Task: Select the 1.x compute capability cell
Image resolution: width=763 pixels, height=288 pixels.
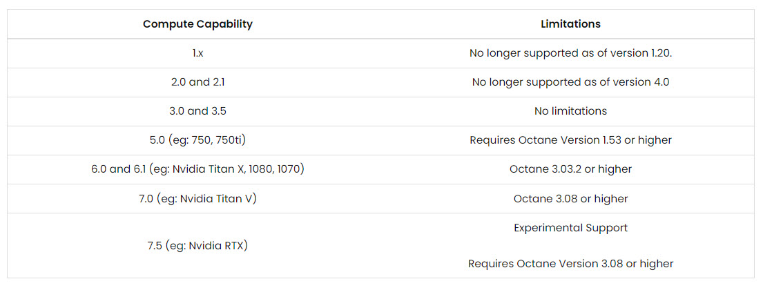Action: click(197, 53)
